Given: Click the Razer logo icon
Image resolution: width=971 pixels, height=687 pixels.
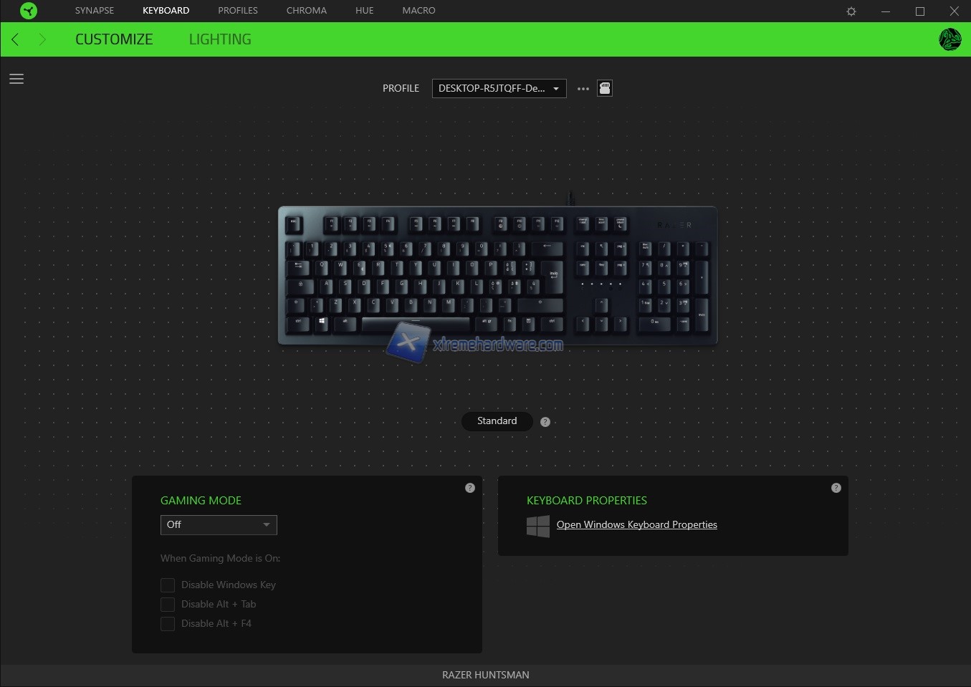Looking at the screenshot, I should tap(28, 11).
